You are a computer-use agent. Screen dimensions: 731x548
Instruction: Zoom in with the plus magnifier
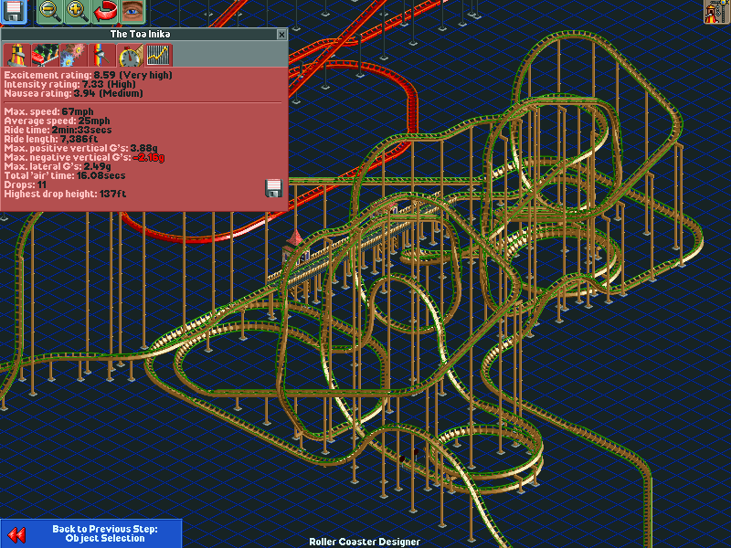pyautogui.click(x=77, y=11)
